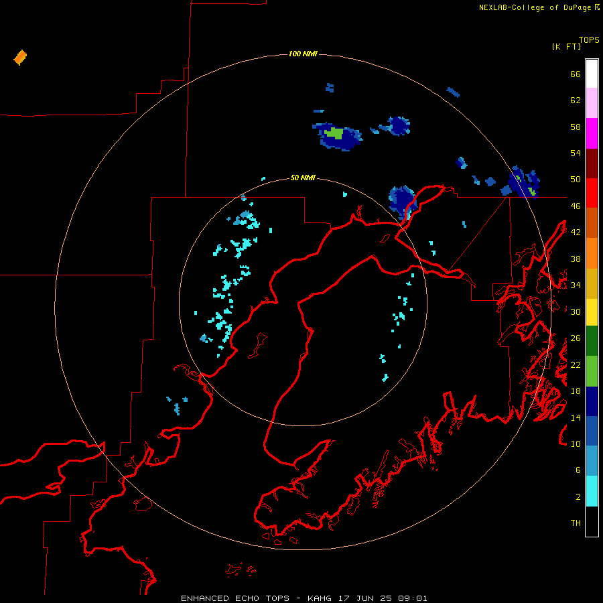Viewport: 603px width, 603px height.
Task: Click the light green swatch in the TOPS legend
Action: click(592, 371)
